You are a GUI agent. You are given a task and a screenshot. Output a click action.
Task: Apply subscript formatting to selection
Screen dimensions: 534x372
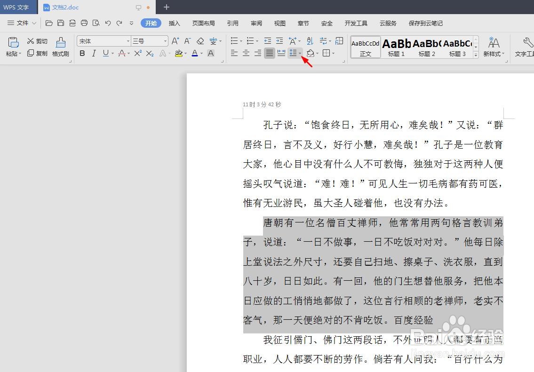(150, 53)
